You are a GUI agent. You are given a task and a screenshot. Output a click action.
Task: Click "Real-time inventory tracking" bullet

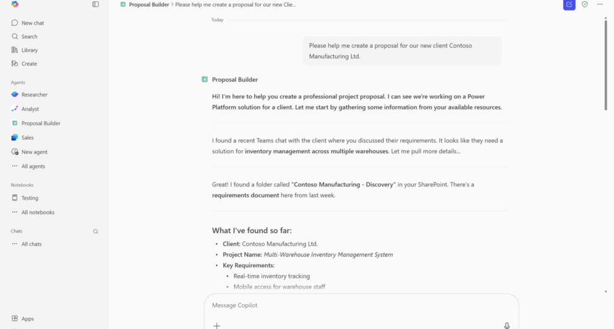click(x=271, y=276)
